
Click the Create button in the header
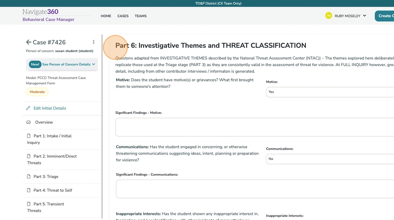(385, 16)
